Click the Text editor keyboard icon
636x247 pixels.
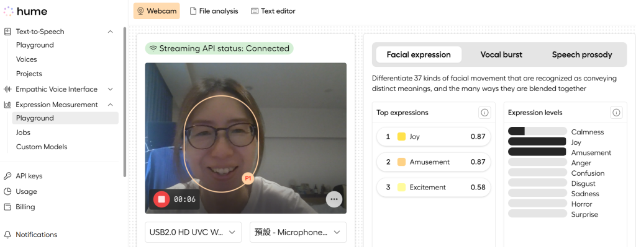tap(254, 11)
